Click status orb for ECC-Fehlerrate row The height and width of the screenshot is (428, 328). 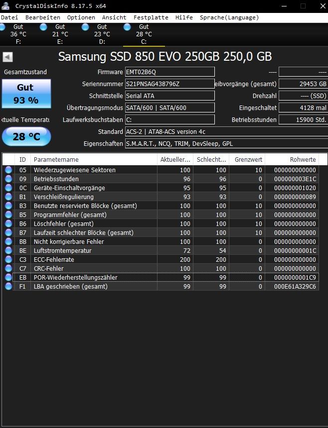coord(8,259)
